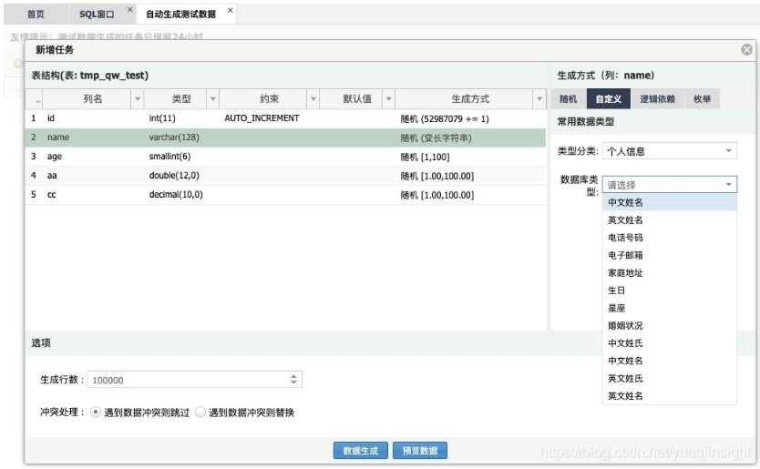Click the 生成行数 spinner arrows

[293, 380]
